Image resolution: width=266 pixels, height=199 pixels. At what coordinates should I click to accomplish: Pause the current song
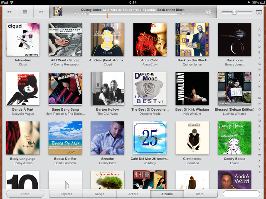point(25,12)
